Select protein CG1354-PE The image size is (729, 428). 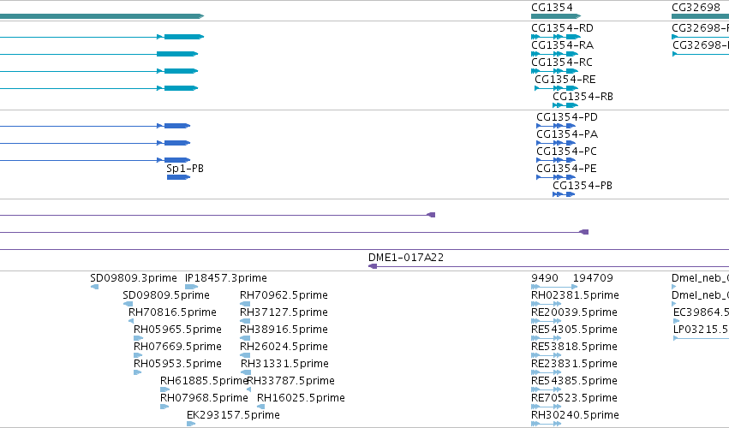(x=566, y=169)
